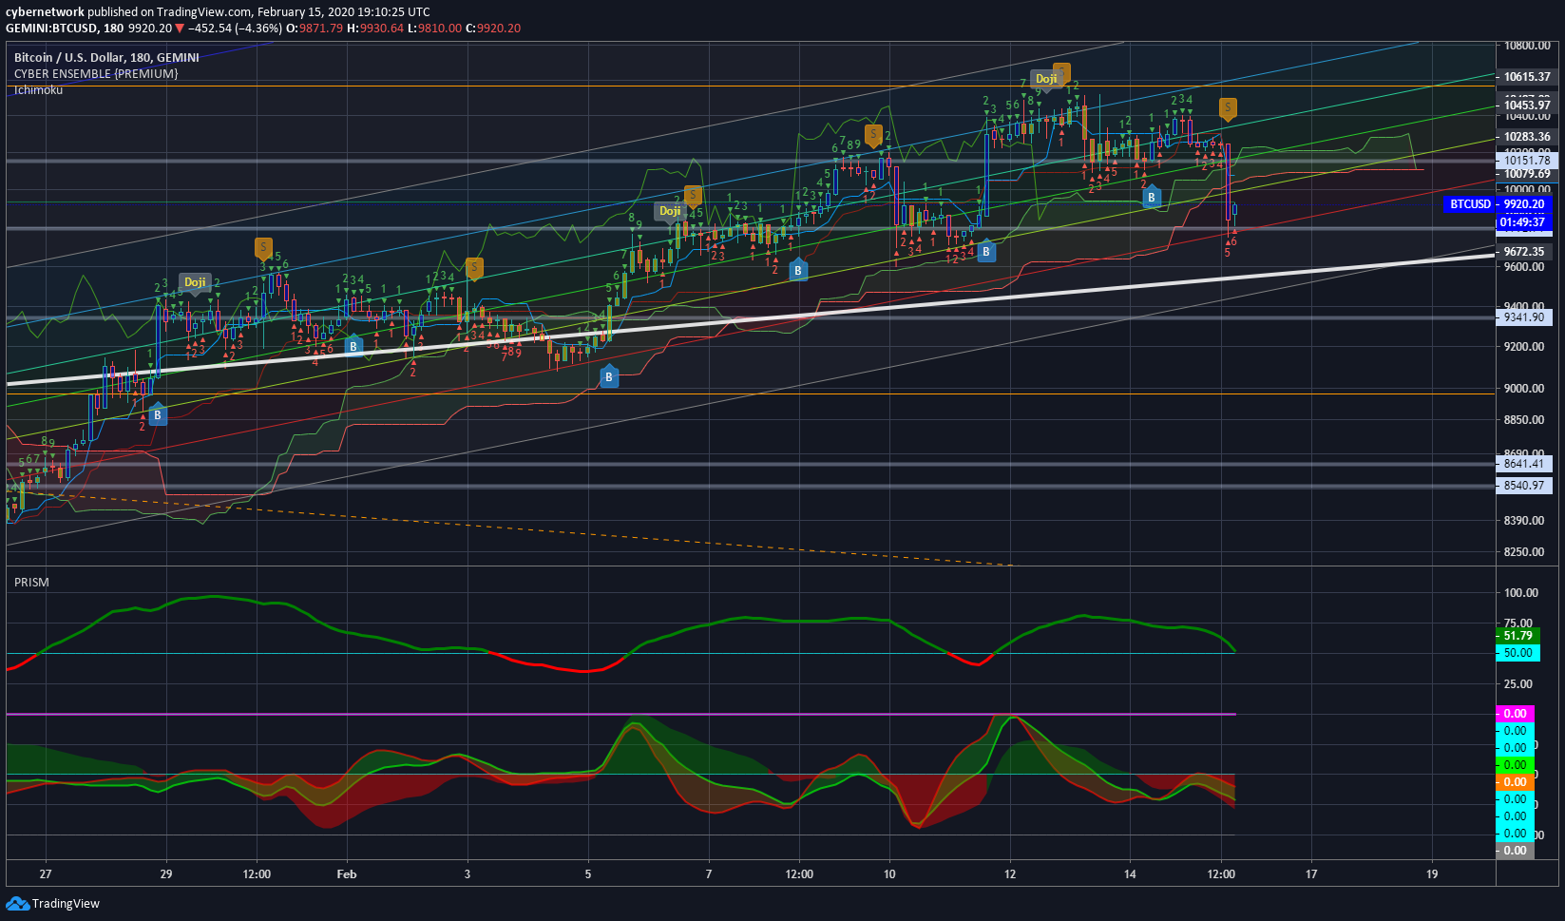This screenshot has height=921, width=1565.
Task: Click the 10453.97 price level label
Action: [1527, 106]
